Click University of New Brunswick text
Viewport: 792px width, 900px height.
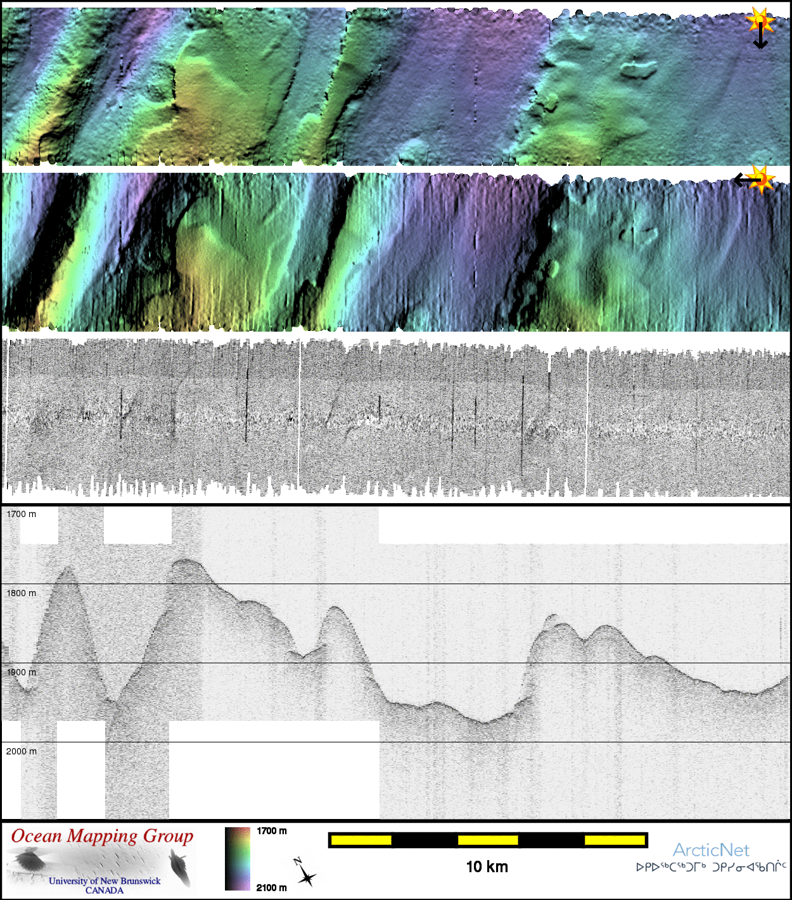(x=105, y=880)
